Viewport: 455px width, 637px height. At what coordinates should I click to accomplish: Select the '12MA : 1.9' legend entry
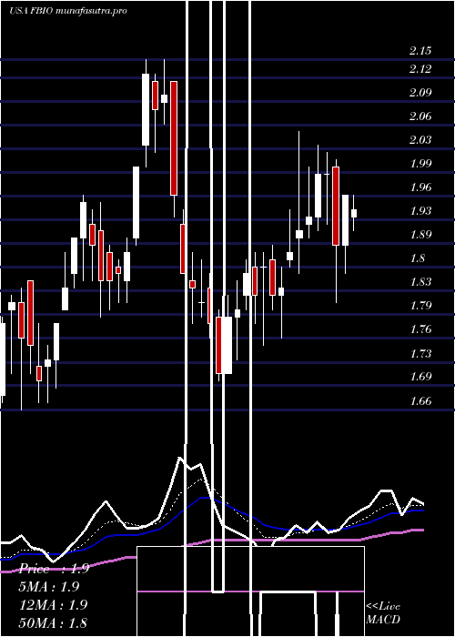point(54,605)
